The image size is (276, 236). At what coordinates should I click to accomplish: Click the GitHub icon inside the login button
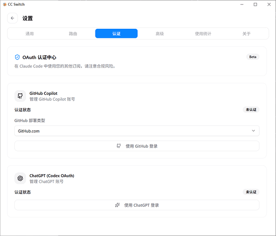(x=119, y=146)
